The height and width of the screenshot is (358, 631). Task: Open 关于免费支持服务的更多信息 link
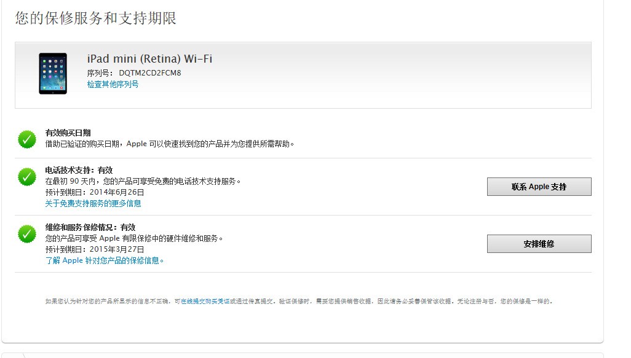(x=93, y=204)
